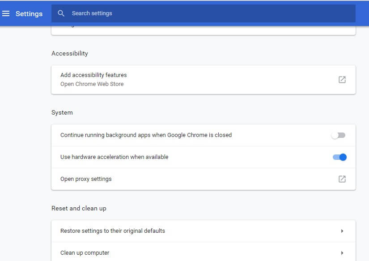
Task: Open Add accessibility features entry
Action: pyautogui.click(x=93, y=75)
